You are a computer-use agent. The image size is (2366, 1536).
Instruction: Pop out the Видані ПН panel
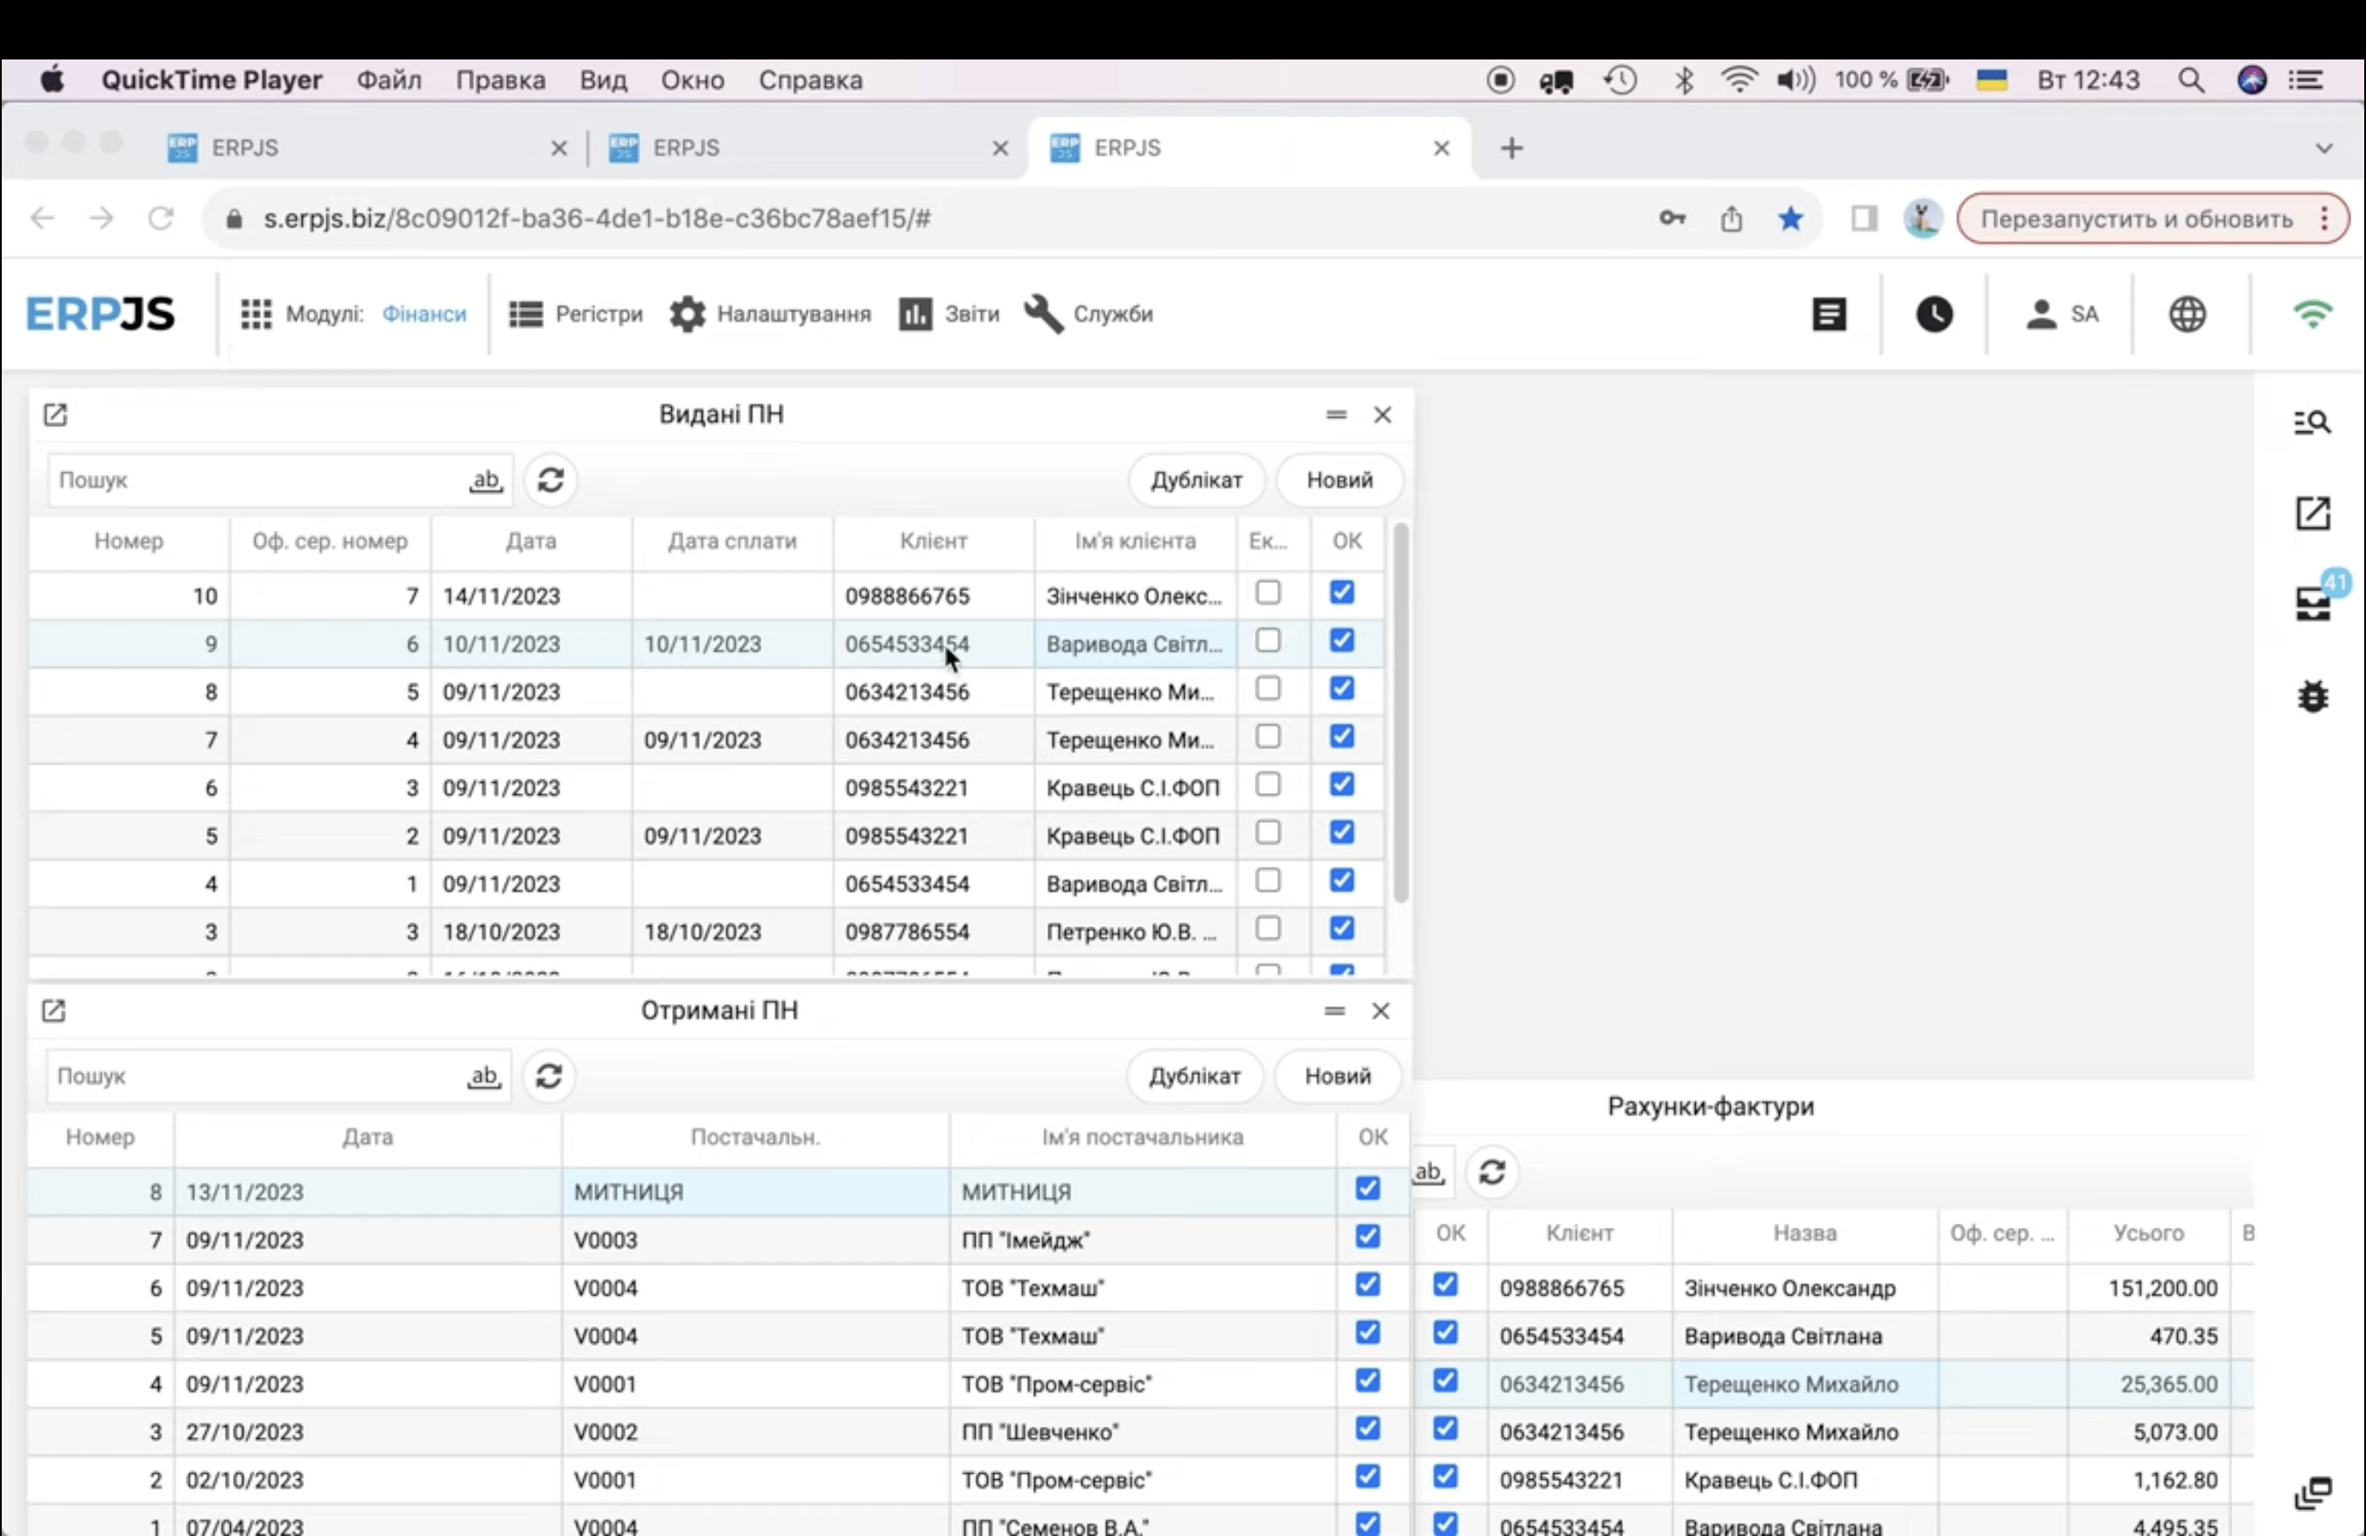coord(56,415)
